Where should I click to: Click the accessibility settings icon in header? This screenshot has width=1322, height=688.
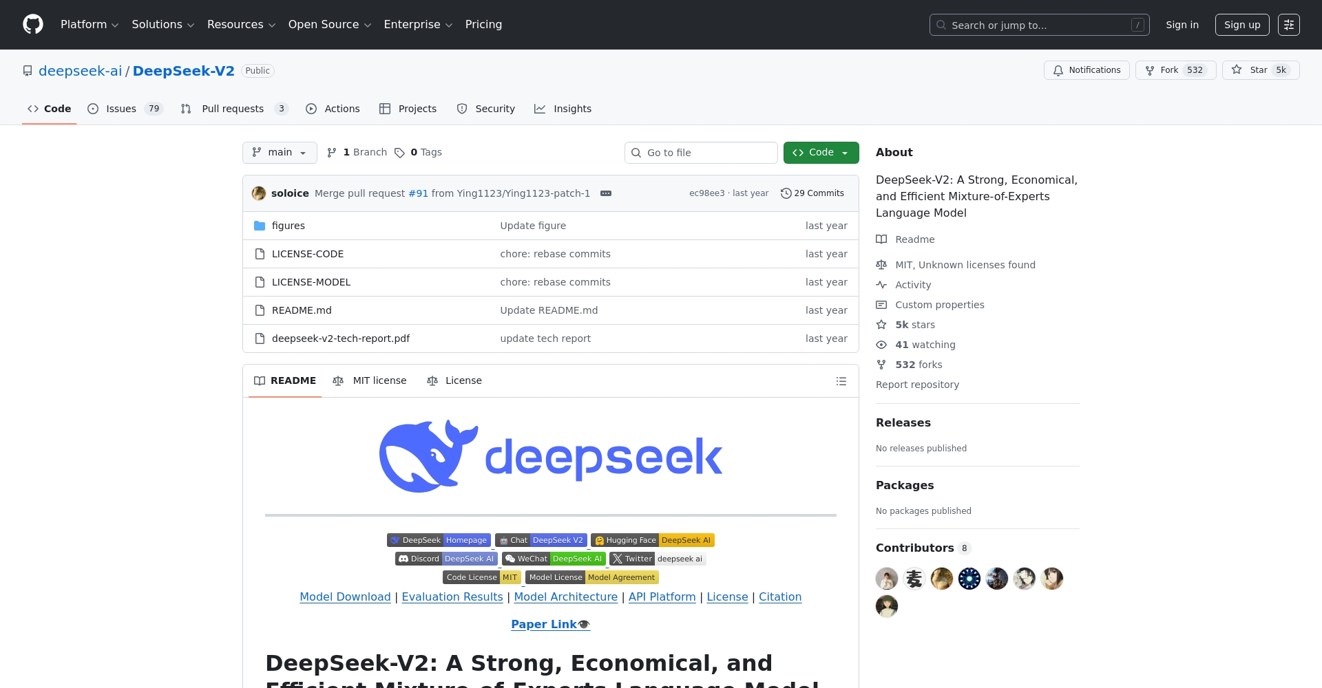(x=1288, y=25)
